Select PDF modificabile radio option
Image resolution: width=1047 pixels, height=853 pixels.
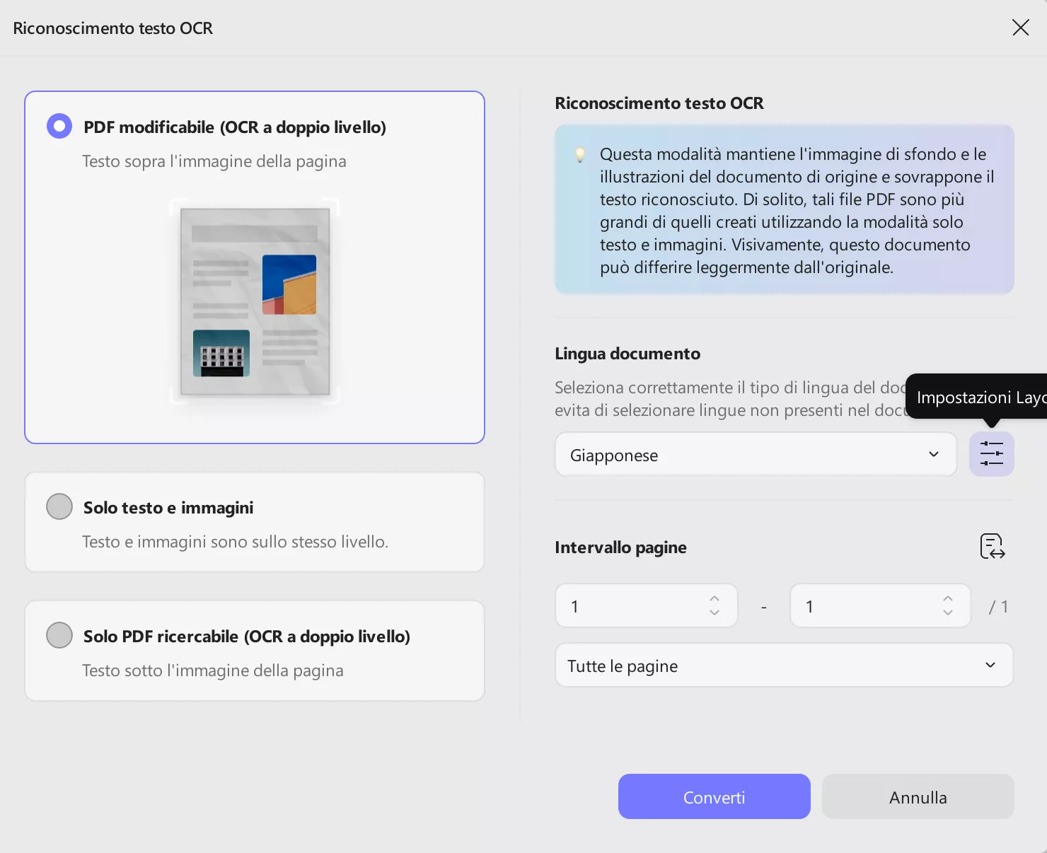coord(59,127)
